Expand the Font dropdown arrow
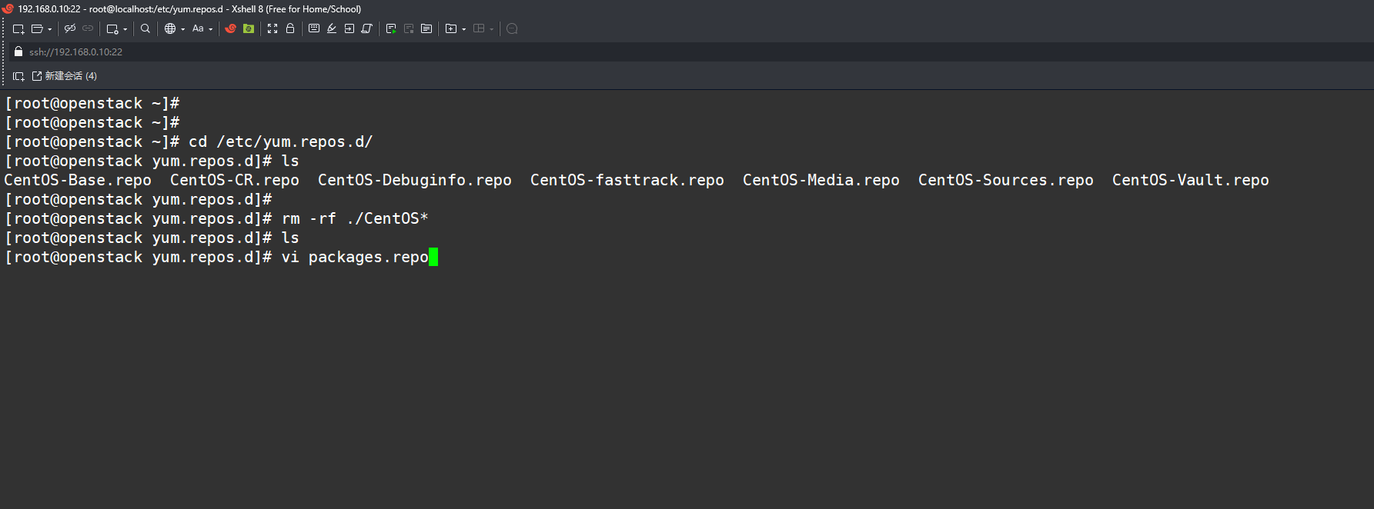This screenshot has width=1374, height=509. coord(210,29)
